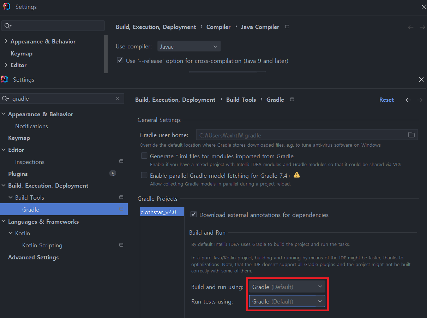Expand Appearance & Behavior in the back Settings window

click(6, 41)
